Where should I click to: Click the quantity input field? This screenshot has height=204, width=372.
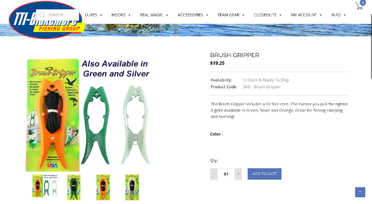226,174
